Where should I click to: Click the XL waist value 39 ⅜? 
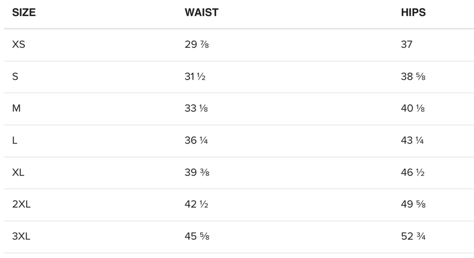tap(196, 173)
